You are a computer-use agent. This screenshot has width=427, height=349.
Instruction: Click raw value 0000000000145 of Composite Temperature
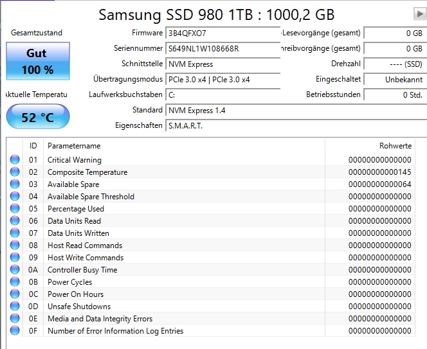tap(379, 172)
